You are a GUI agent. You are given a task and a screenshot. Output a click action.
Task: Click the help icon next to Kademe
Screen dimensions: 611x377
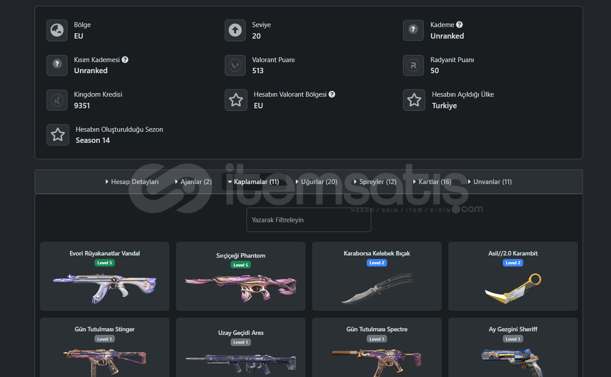tap(459, 25)
